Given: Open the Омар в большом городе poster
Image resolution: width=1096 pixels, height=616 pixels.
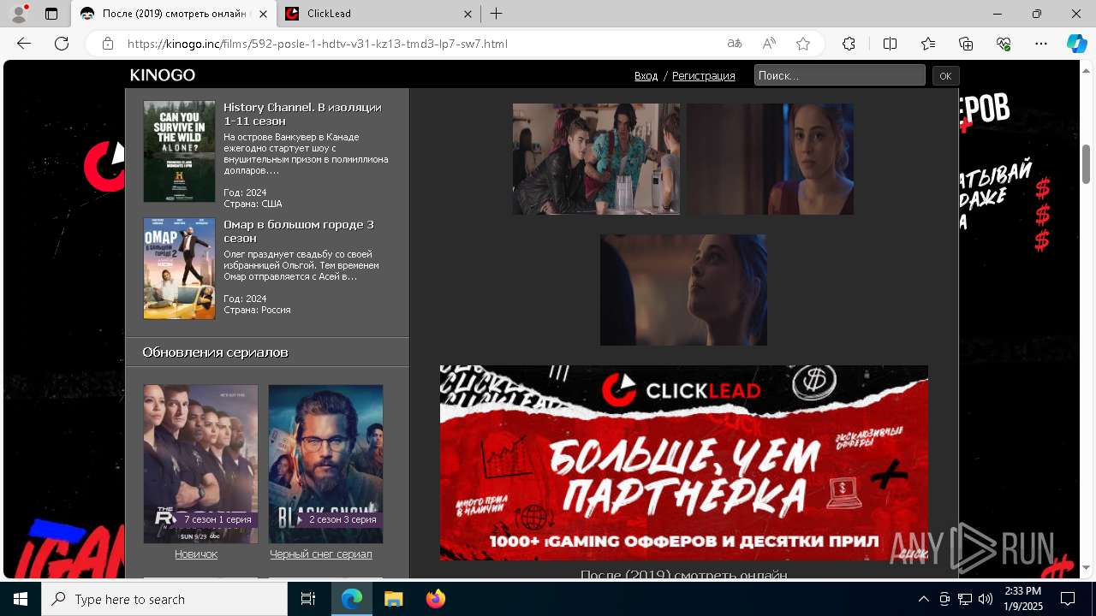Looking at the screenshot, I should [180, 269].
